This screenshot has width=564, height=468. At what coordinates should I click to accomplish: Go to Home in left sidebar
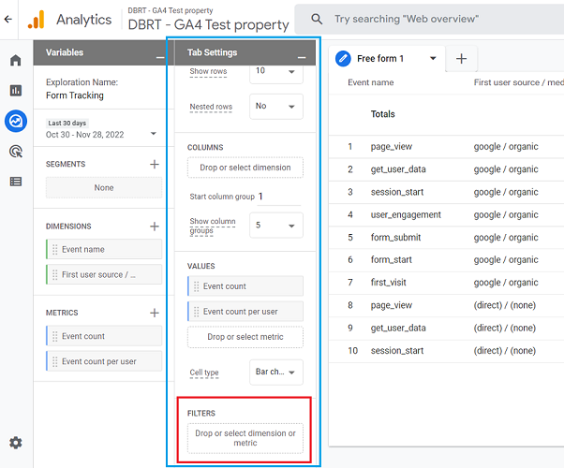[x=16, y=60]
